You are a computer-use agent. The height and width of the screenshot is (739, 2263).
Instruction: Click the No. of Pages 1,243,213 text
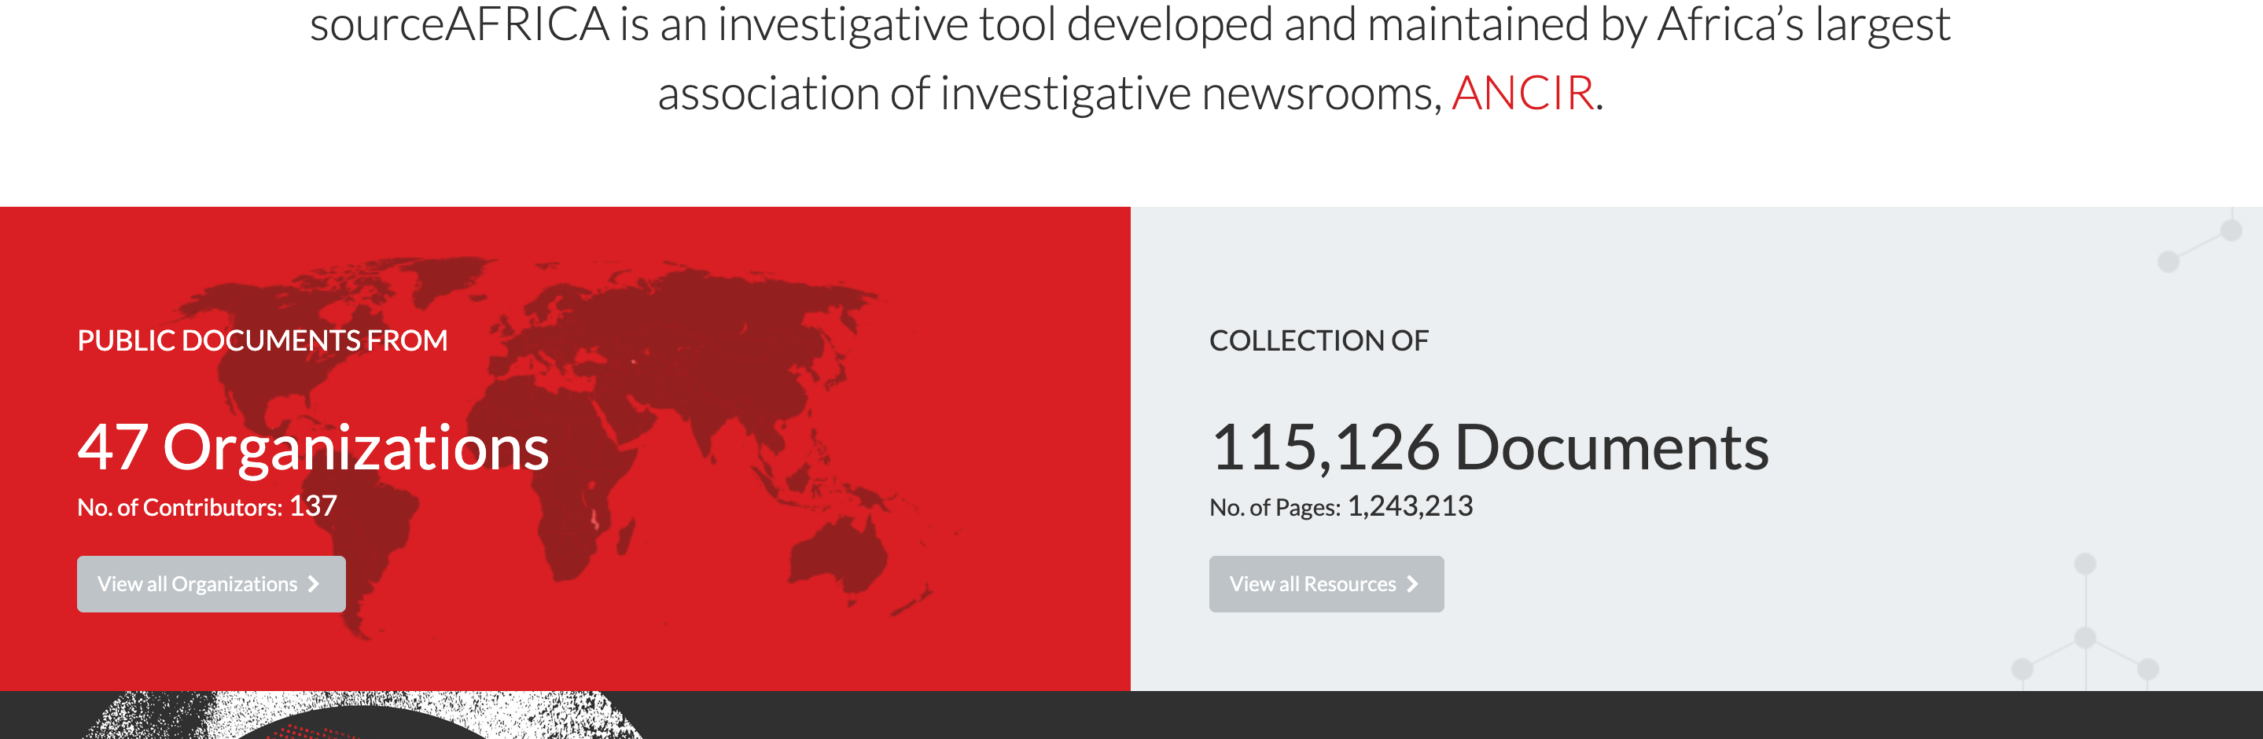coord(1340,507)
